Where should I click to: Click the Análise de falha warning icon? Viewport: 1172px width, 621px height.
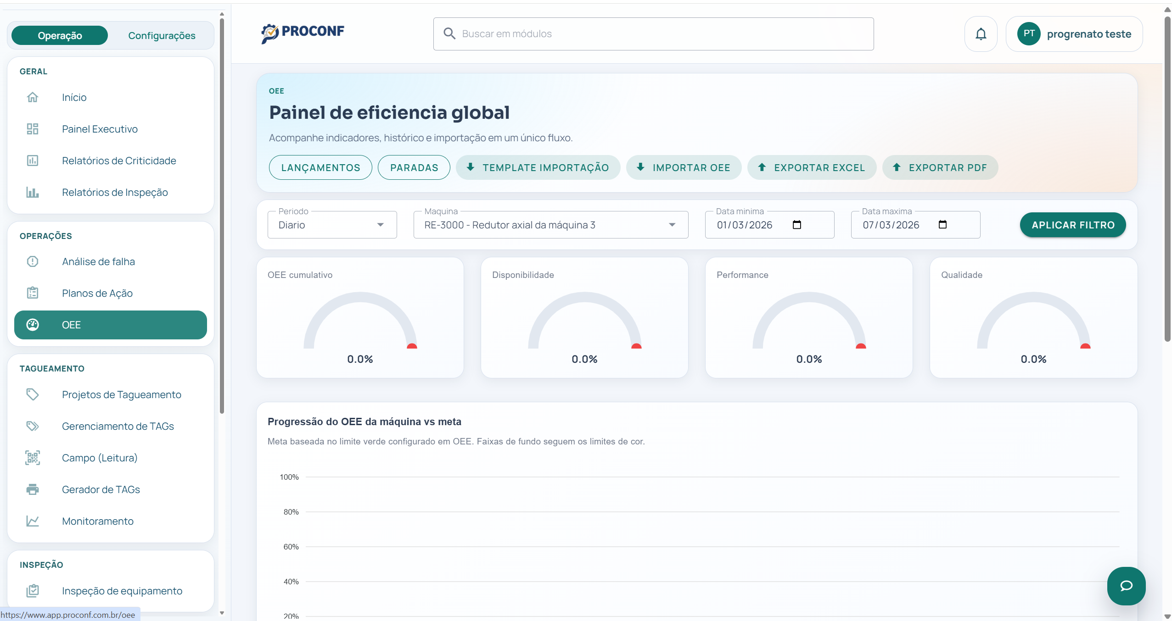pyautogui.click(x=33, y=261)
